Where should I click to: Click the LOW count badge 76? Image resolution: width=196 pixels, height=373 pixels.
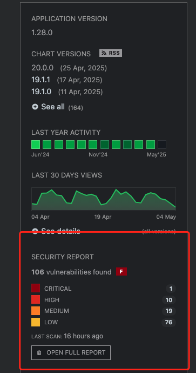coord(168,322)
